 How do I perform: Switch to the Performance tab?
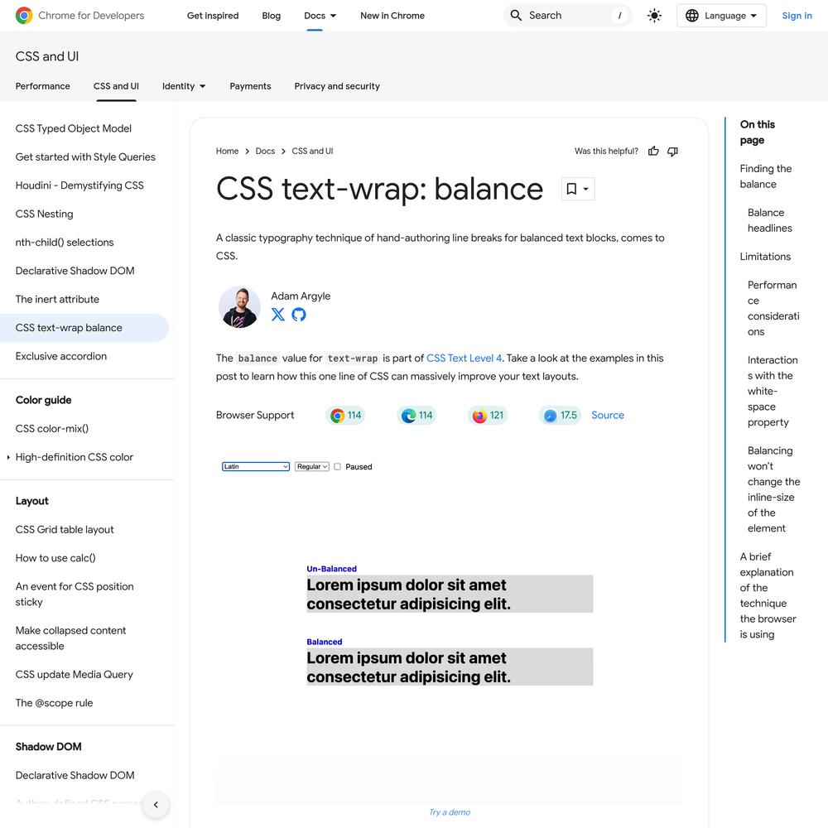(x=43, y=86)
